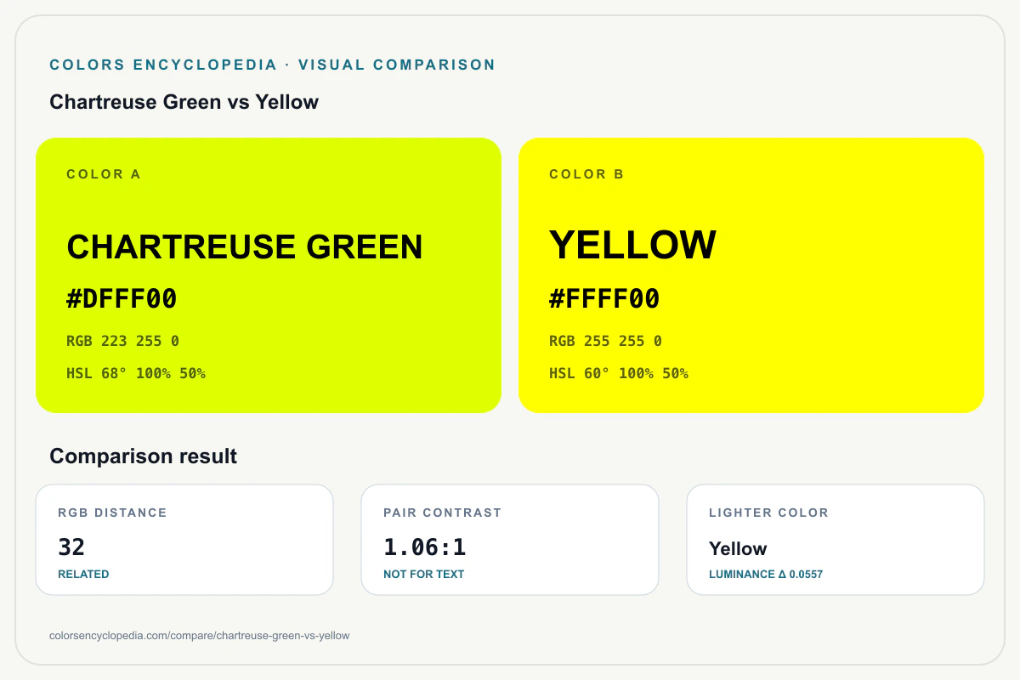This screenshot has height=680, width=1020.
Task: Click the Luminance Δ 0.0557 label
Action: tap(766, 575)
